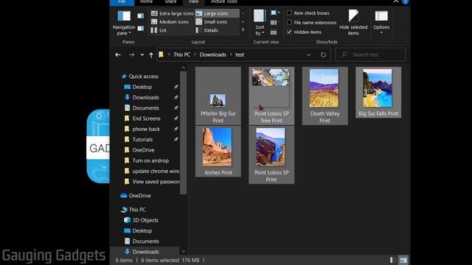Choose Small icons layout
Screen dimensions: 472x265
[212, 21]
